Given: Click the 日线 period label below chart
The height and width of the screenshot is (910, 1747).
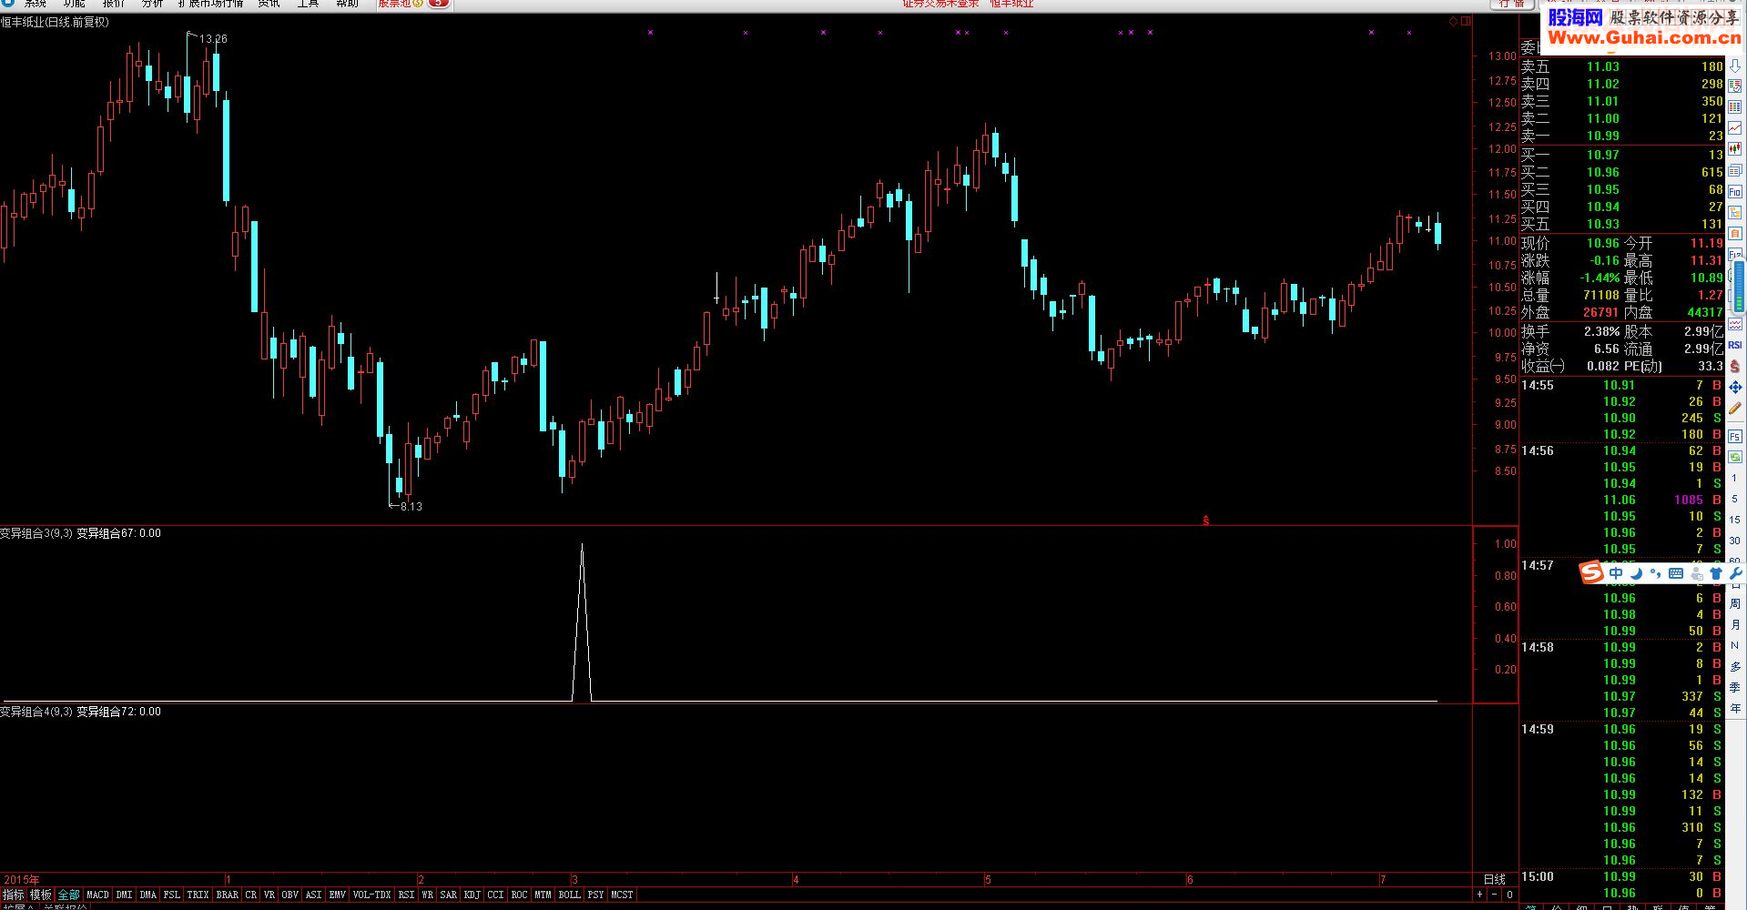Looking at the screenshot, I should pyautogui.click(x=1495, y=879).
